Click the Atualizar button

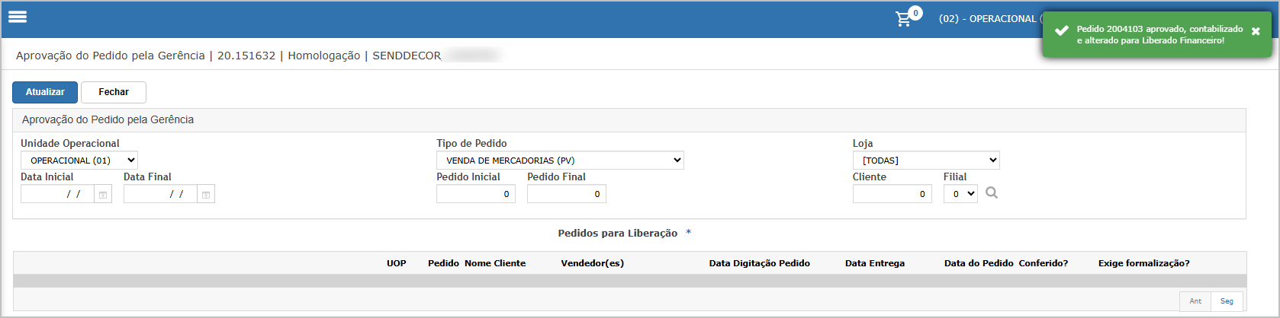tap(45, 92)
